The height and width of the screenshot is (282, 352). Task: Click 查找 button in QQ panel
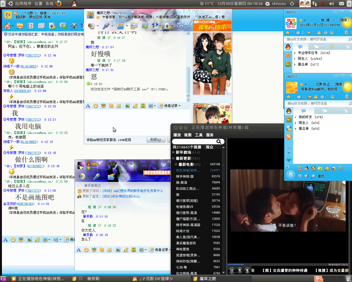pyautogui.click(x=318, y=176)
